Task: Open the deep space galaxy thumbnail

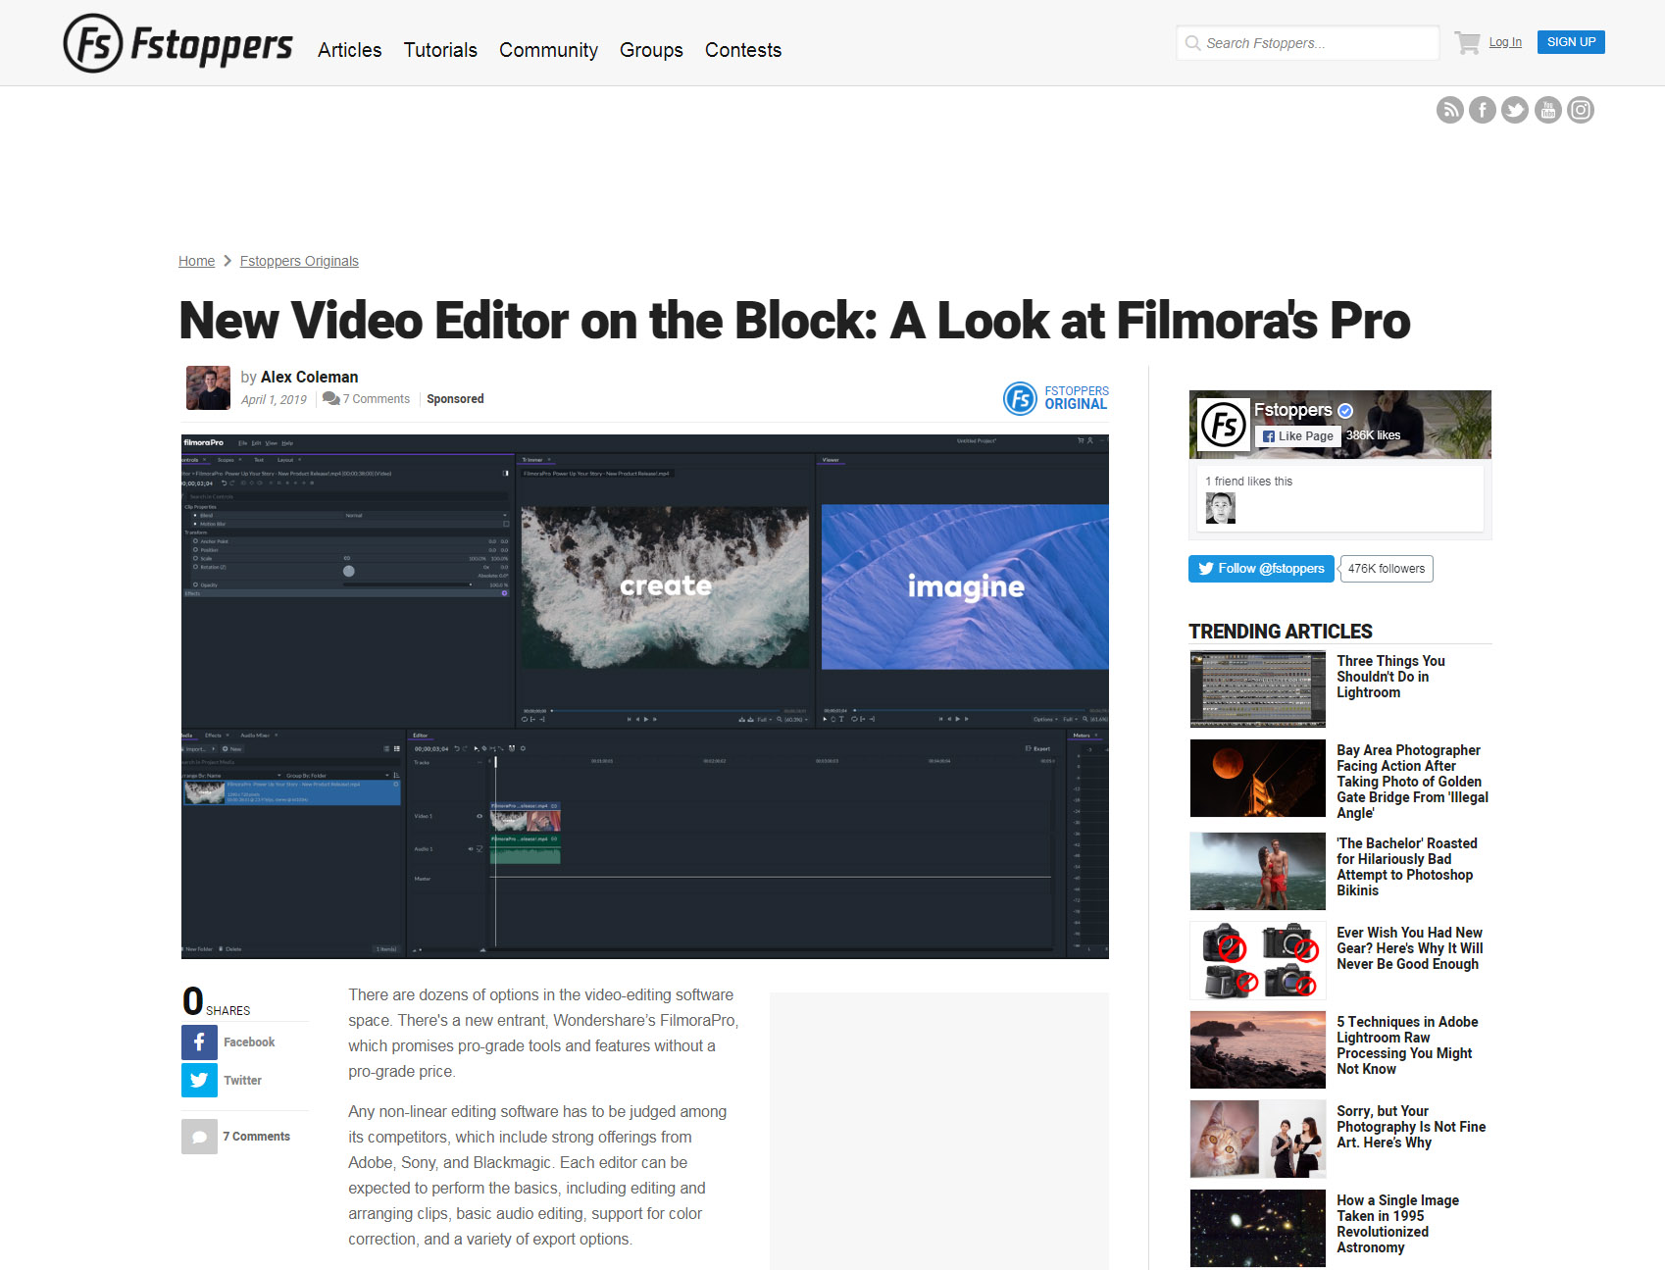Action: click(x=1257, y=1228)
